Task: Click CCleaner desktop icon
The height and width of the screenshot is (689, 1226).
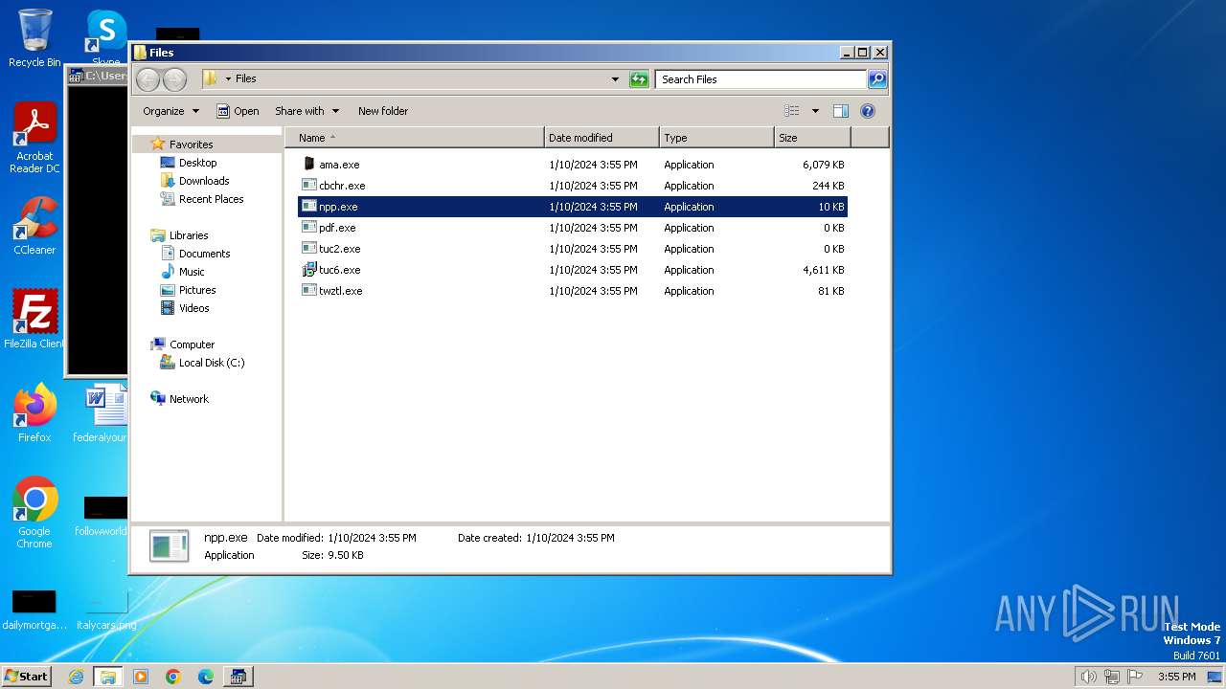Action: pos(34,226)
